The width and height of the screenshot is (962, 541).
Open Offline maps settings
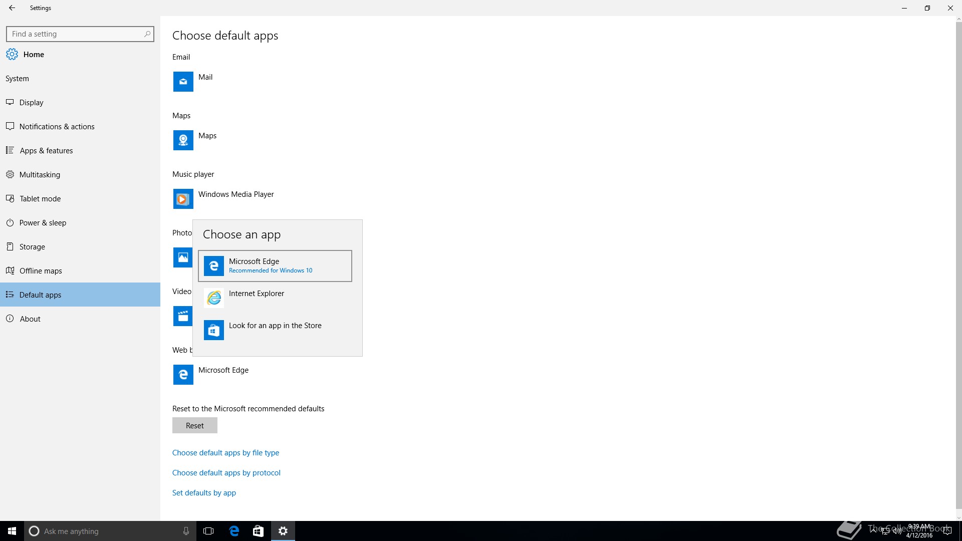click(x=80, y=271)
